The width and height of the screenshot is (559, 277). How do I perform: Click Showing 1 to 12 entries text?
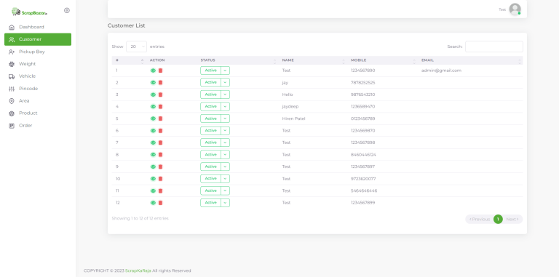tap(140, 218)
